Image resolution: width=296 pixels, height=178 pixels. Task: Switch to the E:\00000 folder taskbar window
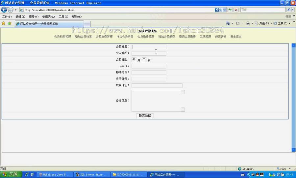(128, 175)
